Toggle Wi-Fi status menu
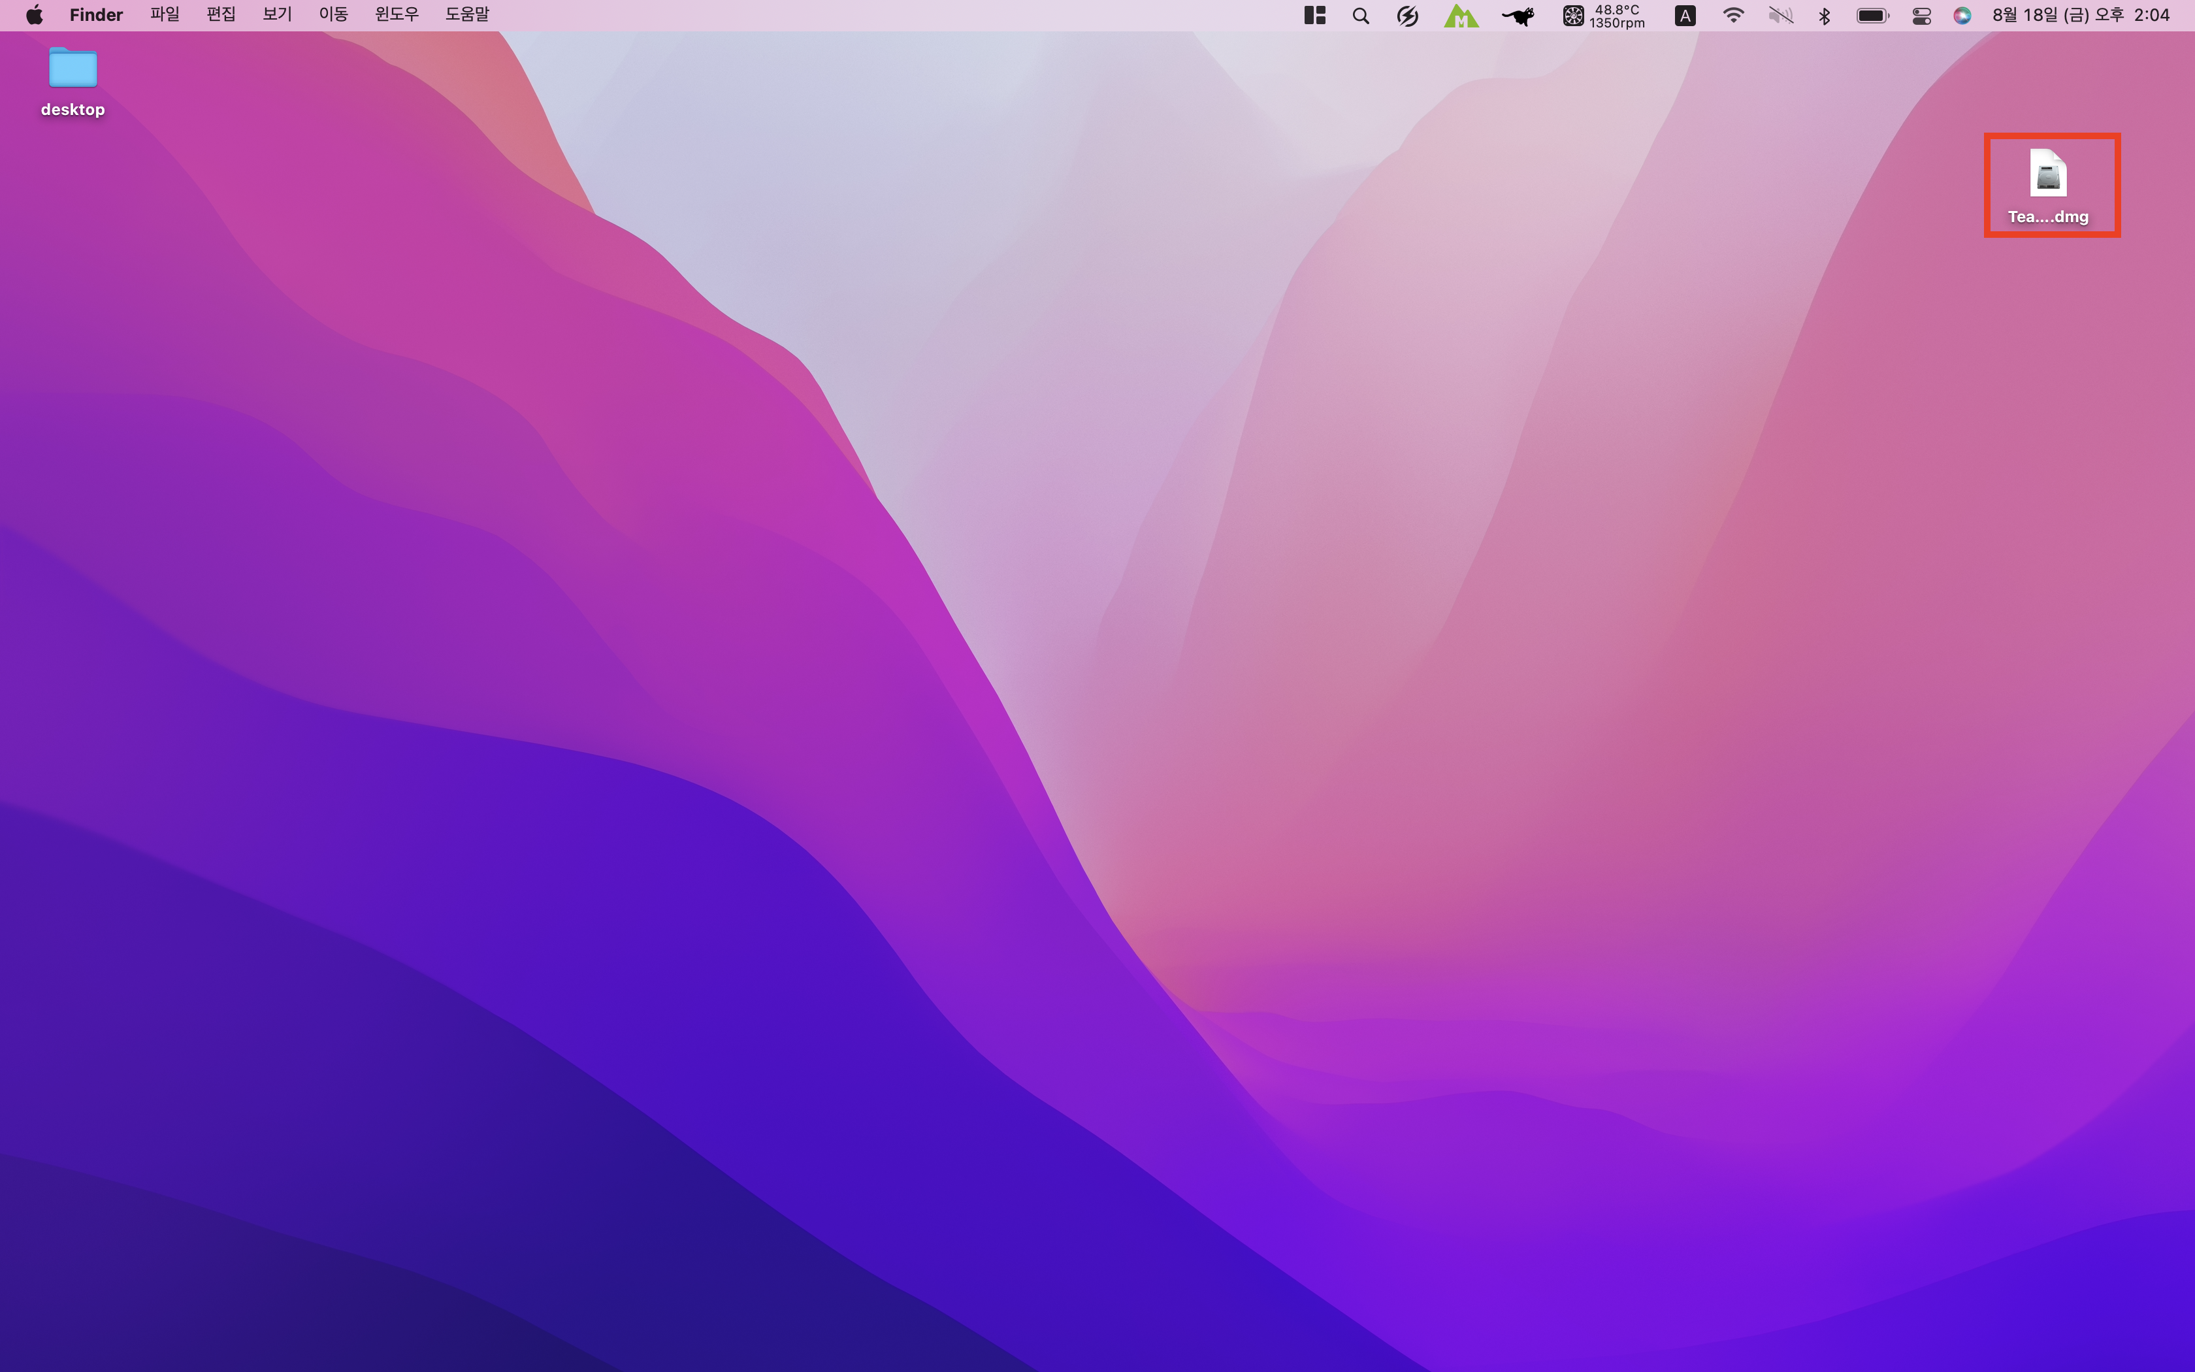The width and height of the screenshot is (2195, 1372). click(x=1732, y=16)
